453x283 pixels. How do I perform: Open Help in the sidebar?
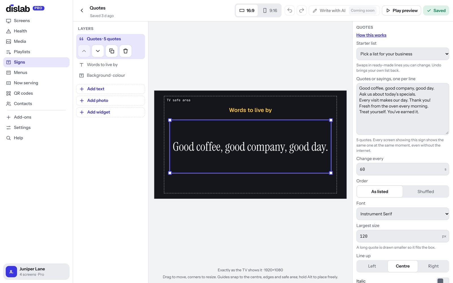coord(36,138)
